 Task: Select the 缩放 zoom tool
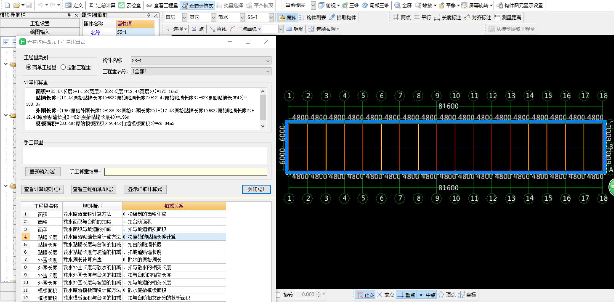coord(423,5)
